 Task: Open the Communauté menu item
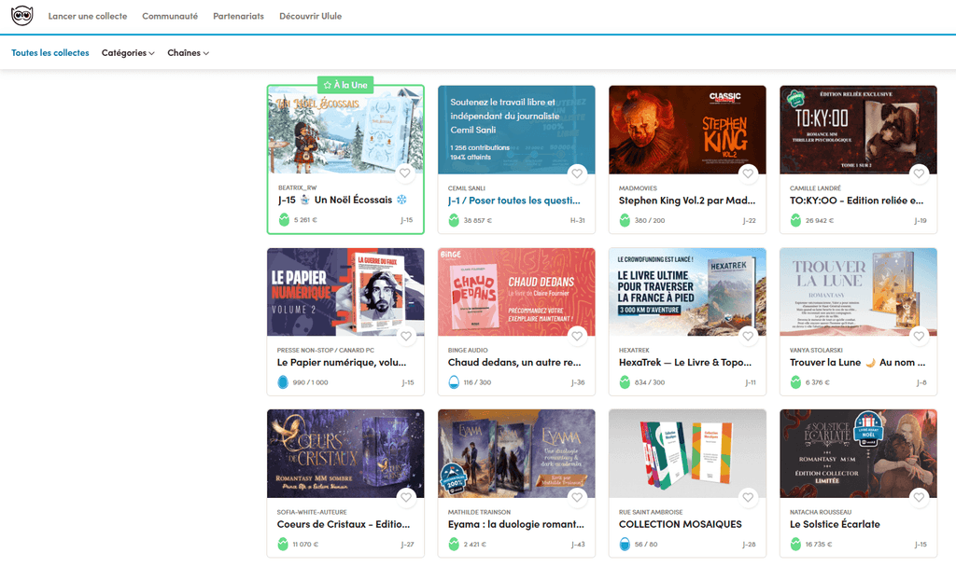(x=170, y=17)
